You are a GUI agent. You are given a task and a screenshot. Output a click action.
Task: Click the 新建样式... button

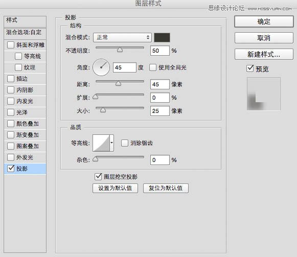coord(264,54)
